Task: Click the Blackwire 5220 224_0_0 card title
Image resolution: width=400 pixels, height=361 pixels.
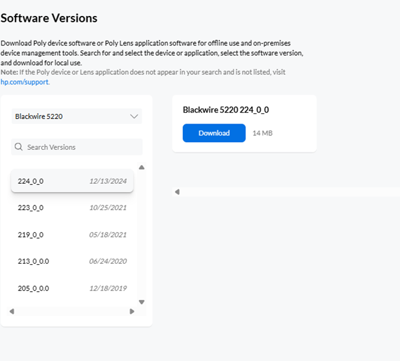Action: click(x=226, y=110)
